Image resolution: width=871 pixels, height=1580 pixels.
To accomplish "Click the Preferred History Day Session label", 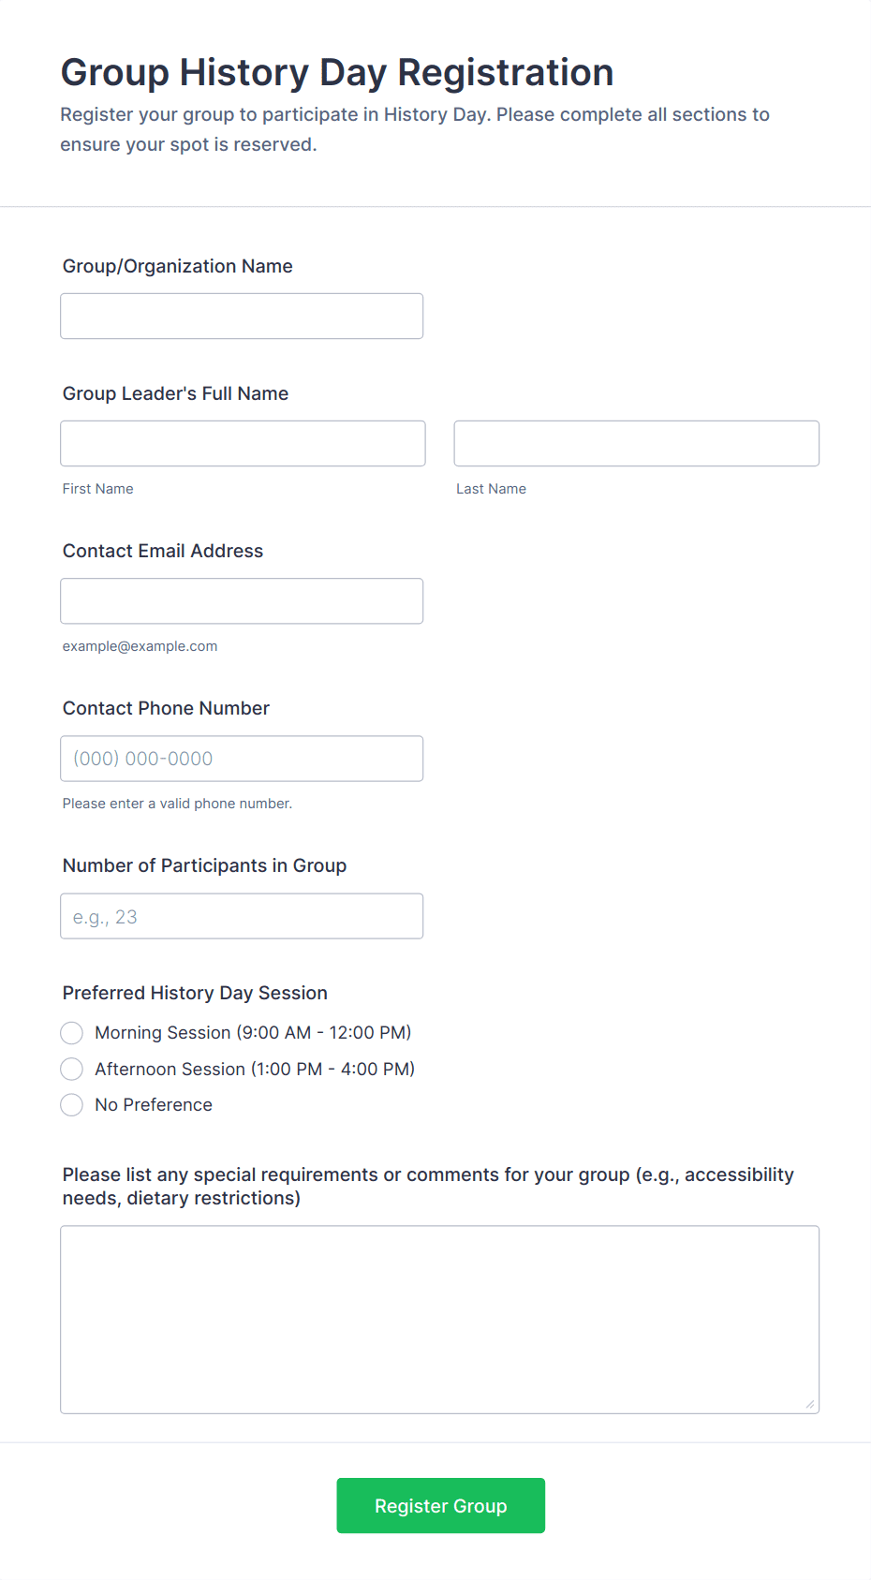I will pos(195,993).
